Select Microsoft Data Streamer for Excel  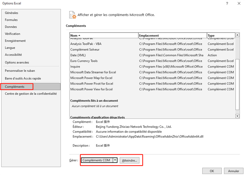pos(152,72)
